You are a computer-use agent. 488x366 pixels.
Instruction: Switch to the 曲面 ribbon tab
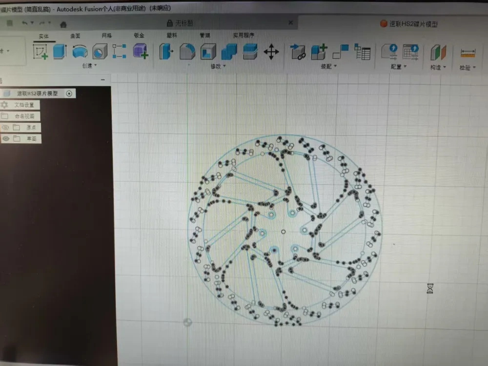(75, 36)
